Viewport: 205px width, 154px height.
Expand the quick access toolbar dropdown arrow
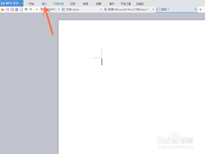click(x=37, y=9)
